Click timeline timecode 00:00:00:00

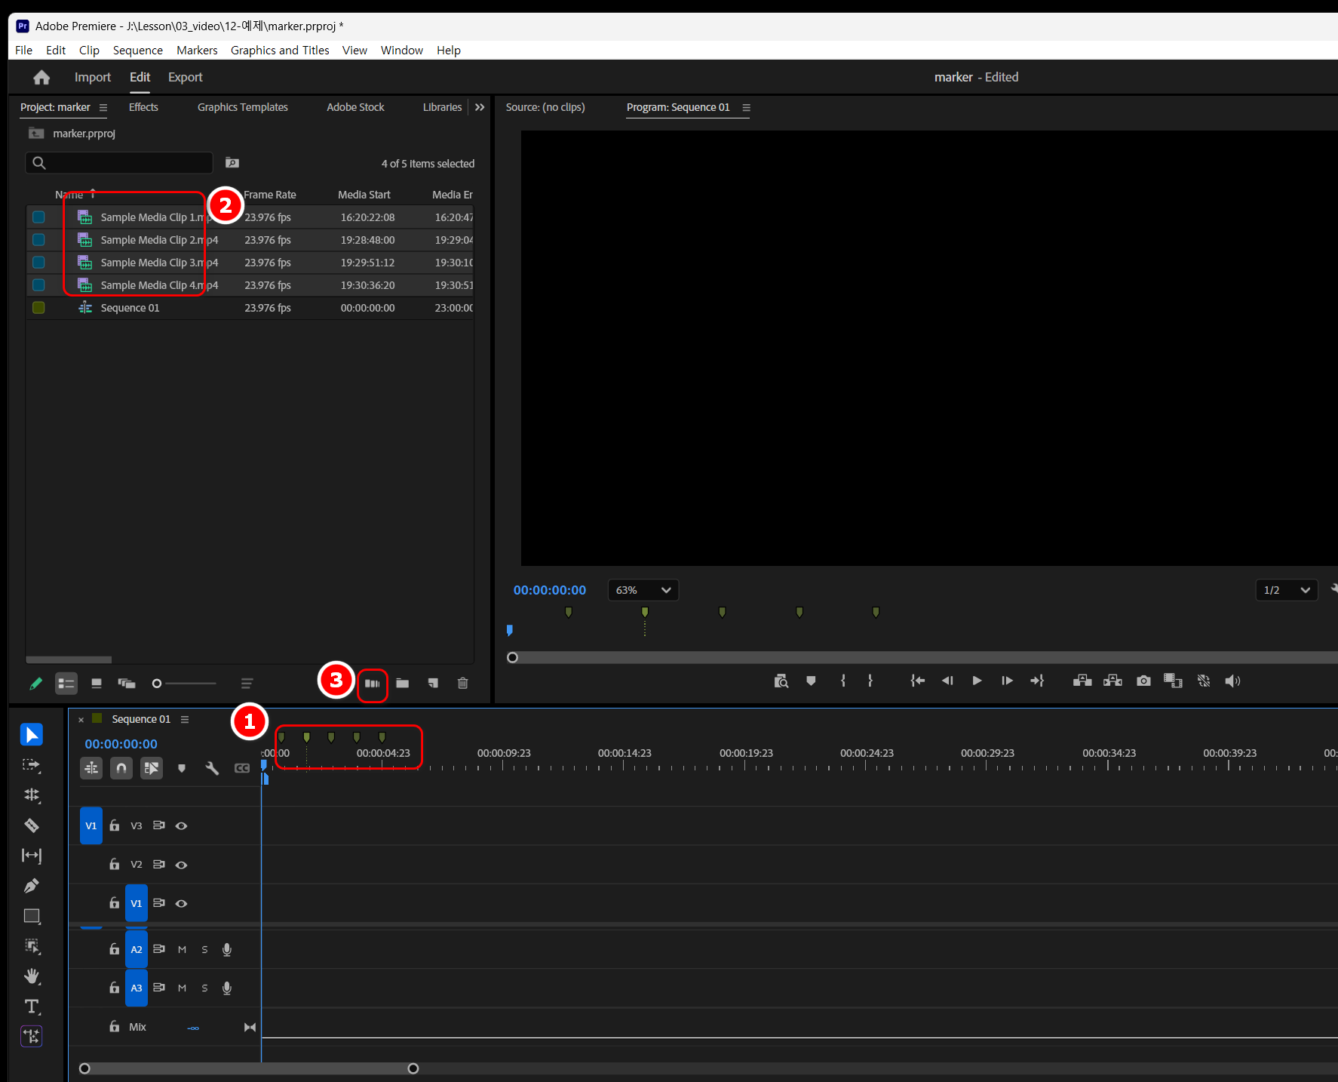(x=121, y=744)
